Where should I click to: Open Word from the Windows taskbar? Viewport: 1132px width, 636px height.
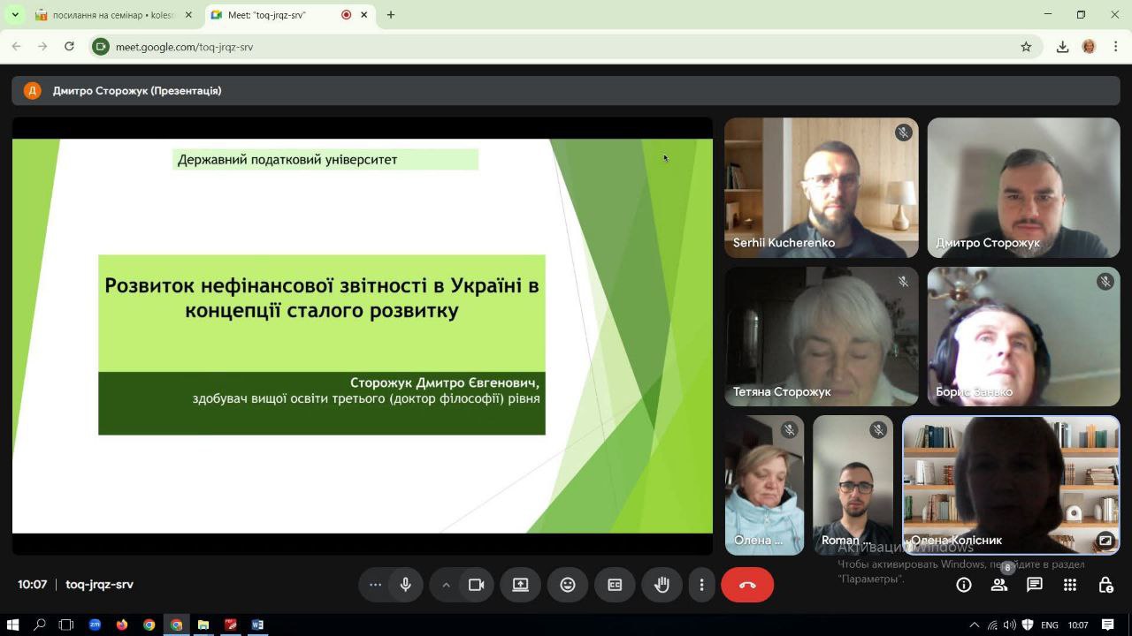pyautogui.click(x=257, y=625)
